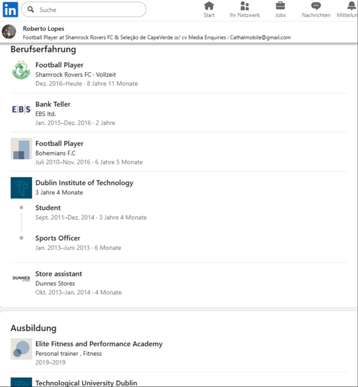Open Elite Fitness and Performance Academy
Screen dimensions: 358x387
coord(99,344)
